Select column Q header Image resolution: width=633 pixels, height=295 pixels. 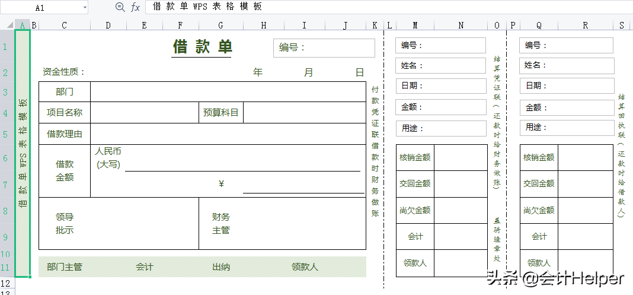539,26
